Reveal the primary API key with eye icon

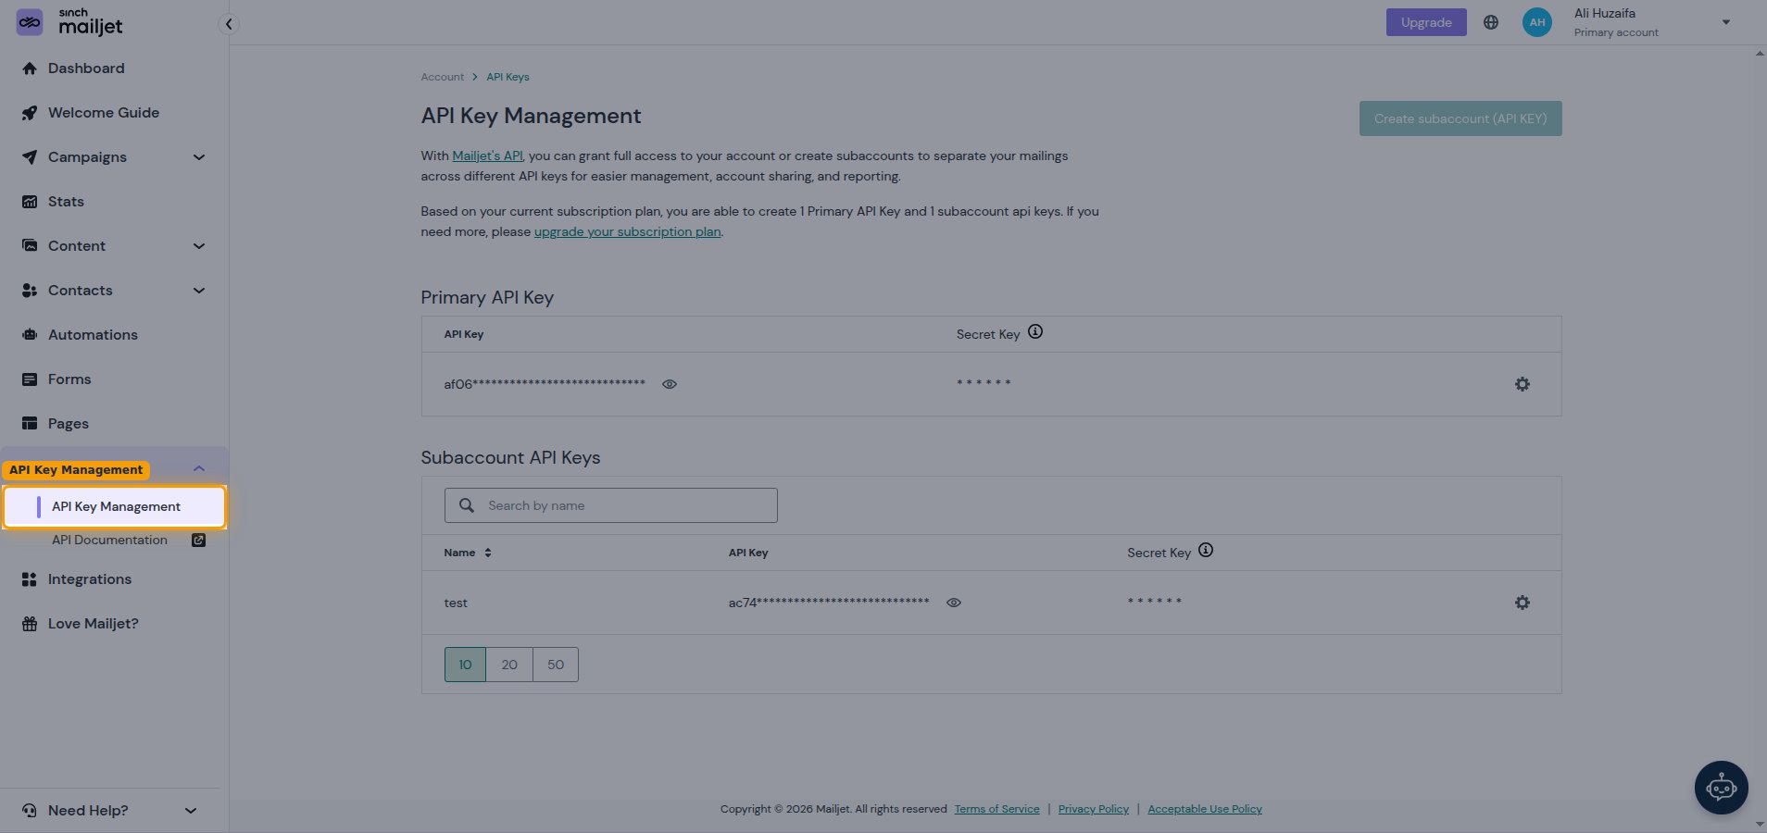point(670,384)
